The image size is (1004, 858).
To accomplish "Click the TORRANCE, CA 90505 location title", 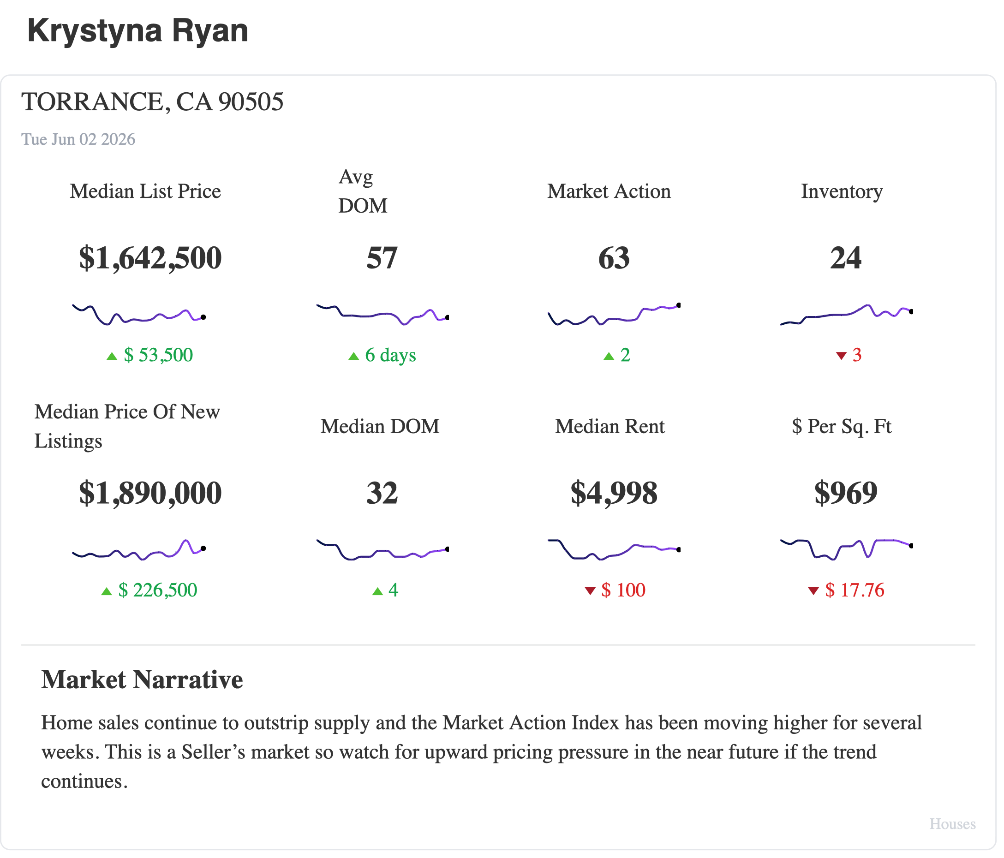I will pos(153,102).
